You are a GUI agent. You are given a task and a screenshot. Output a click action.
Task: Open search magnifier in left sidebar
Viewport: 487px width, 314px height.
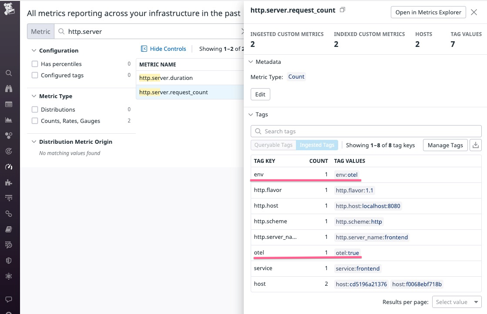(x=9, y=73)
